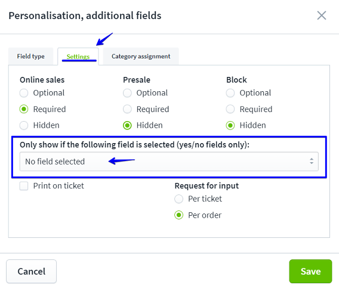Screen dimensions: 339x288
Task: Click the green Save button
Action: click(310, 271)
